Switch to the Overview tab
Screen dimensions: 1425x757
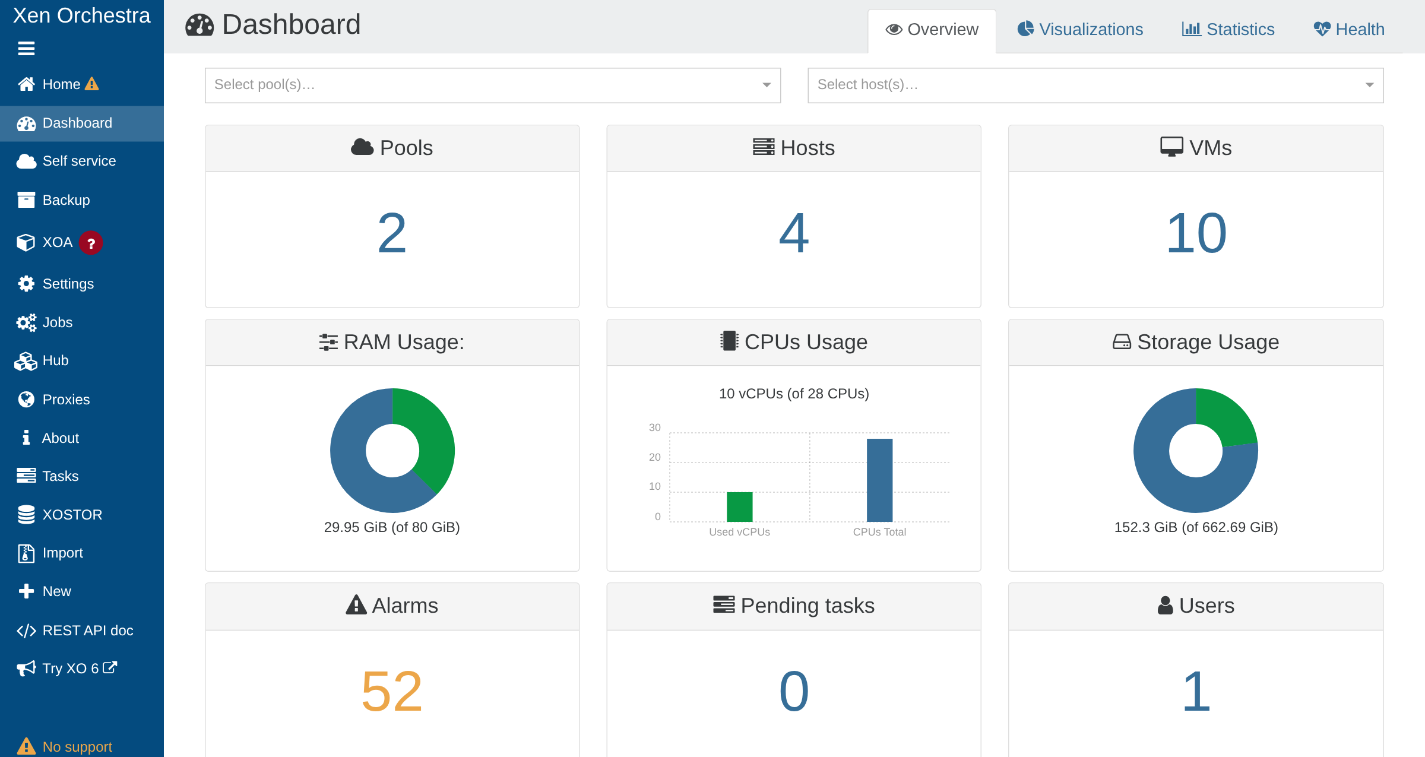point(932,30)
